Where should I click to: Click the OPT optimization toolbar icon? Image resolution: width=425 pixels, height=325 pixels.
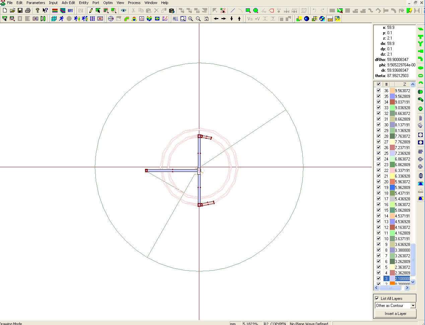click(70, 11)
